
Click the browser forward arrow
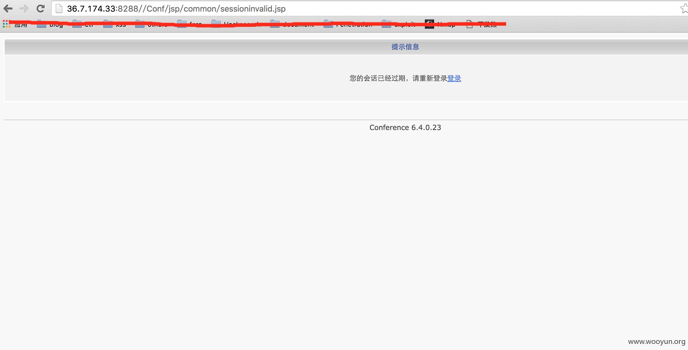click(x=24, y=9)
